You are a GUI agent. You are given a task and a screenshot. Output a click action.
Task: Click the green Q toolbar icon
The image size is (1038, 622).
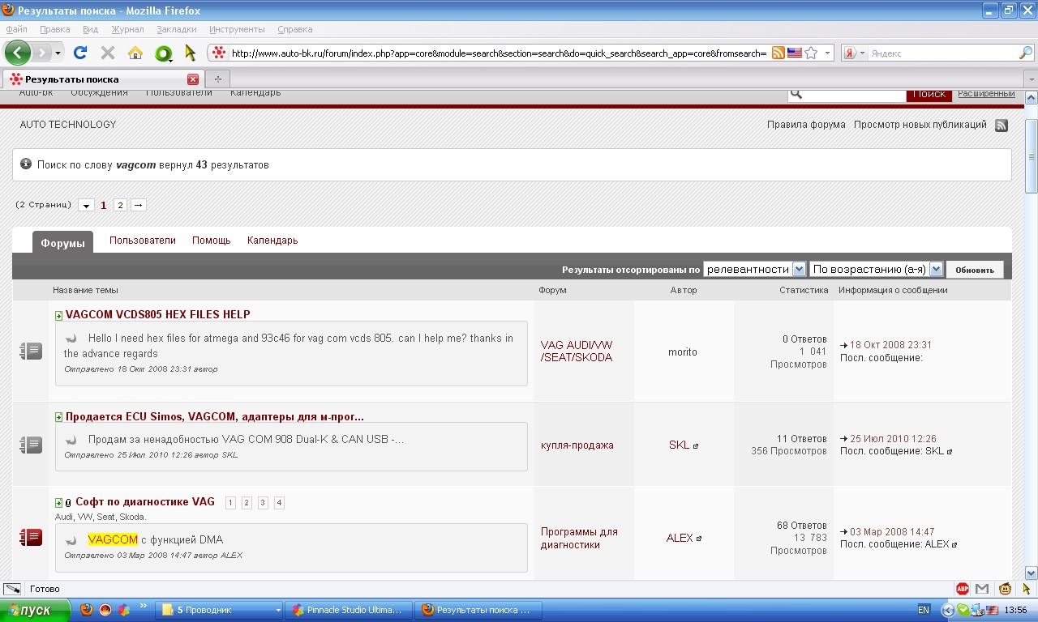163,53
